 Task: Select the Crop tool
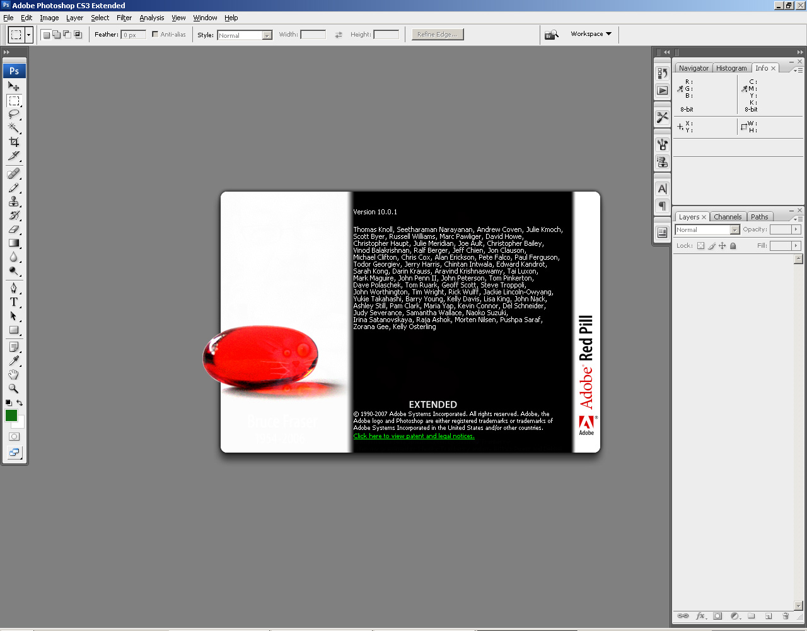pyautogui.click(x=14, y=142)
